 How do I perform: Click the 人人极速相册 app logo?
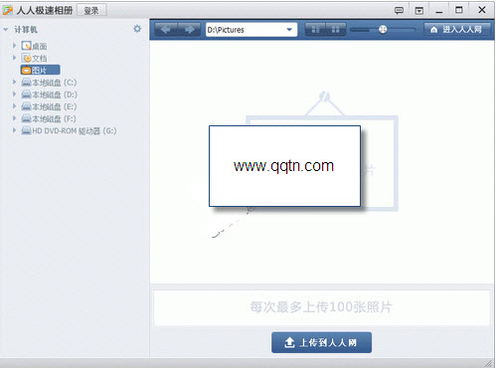[8, 10]
